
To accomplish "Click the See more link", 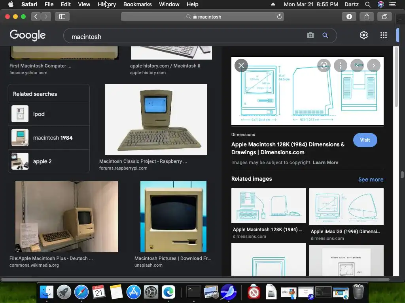I will (371, 180).
